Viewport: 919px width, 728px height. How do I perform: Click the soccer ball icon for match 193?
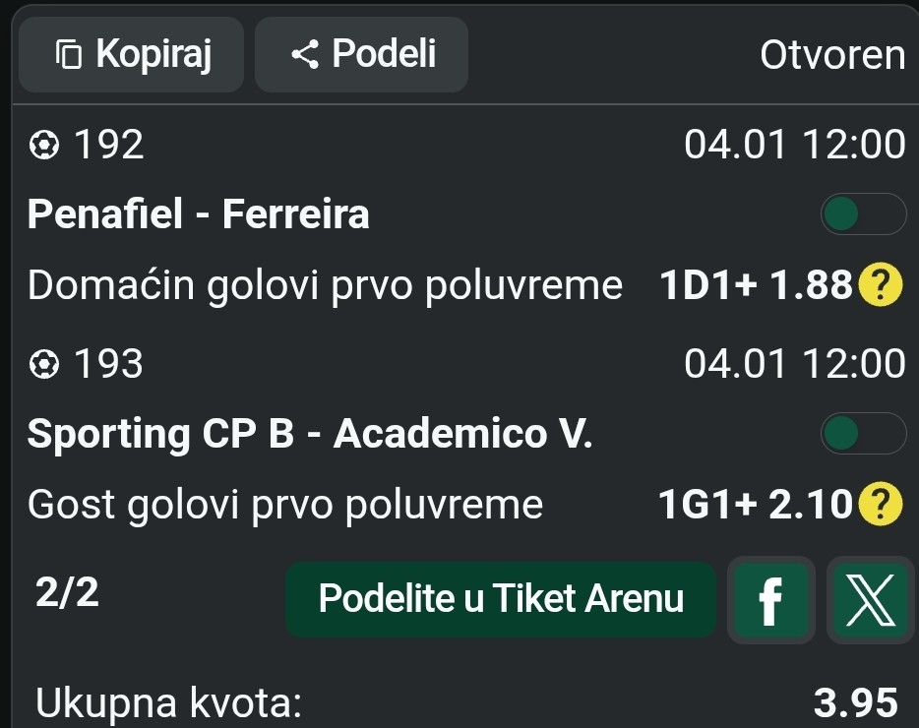[43, 365]
